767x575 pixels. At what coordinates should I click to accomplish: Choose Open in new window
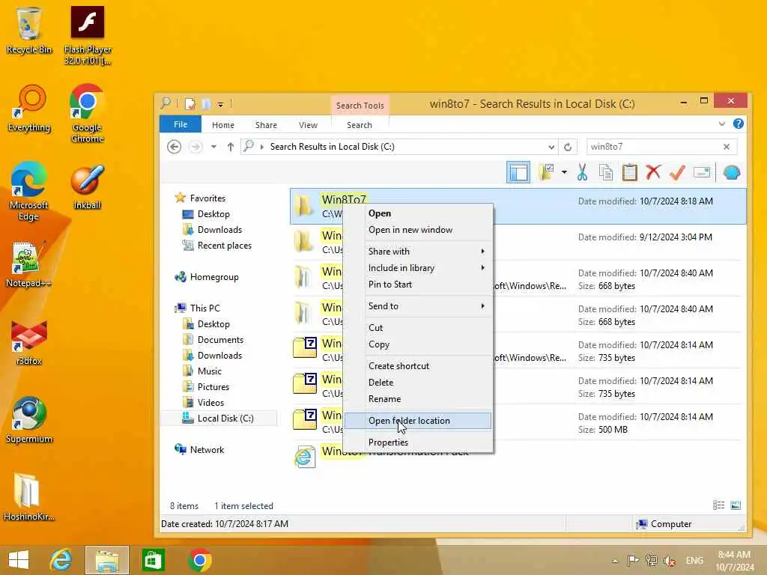click(418, 230)
